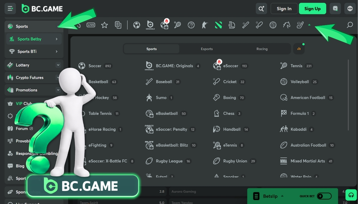Switch to the Esports tab
358x204 pixels.
207,49
